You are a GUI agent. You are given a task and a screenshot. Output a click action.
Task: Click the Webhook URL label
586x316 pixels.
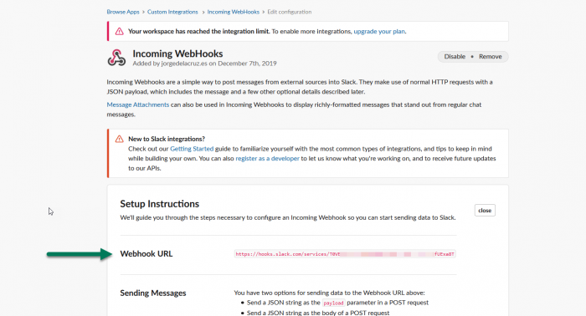tap(146, 253)
